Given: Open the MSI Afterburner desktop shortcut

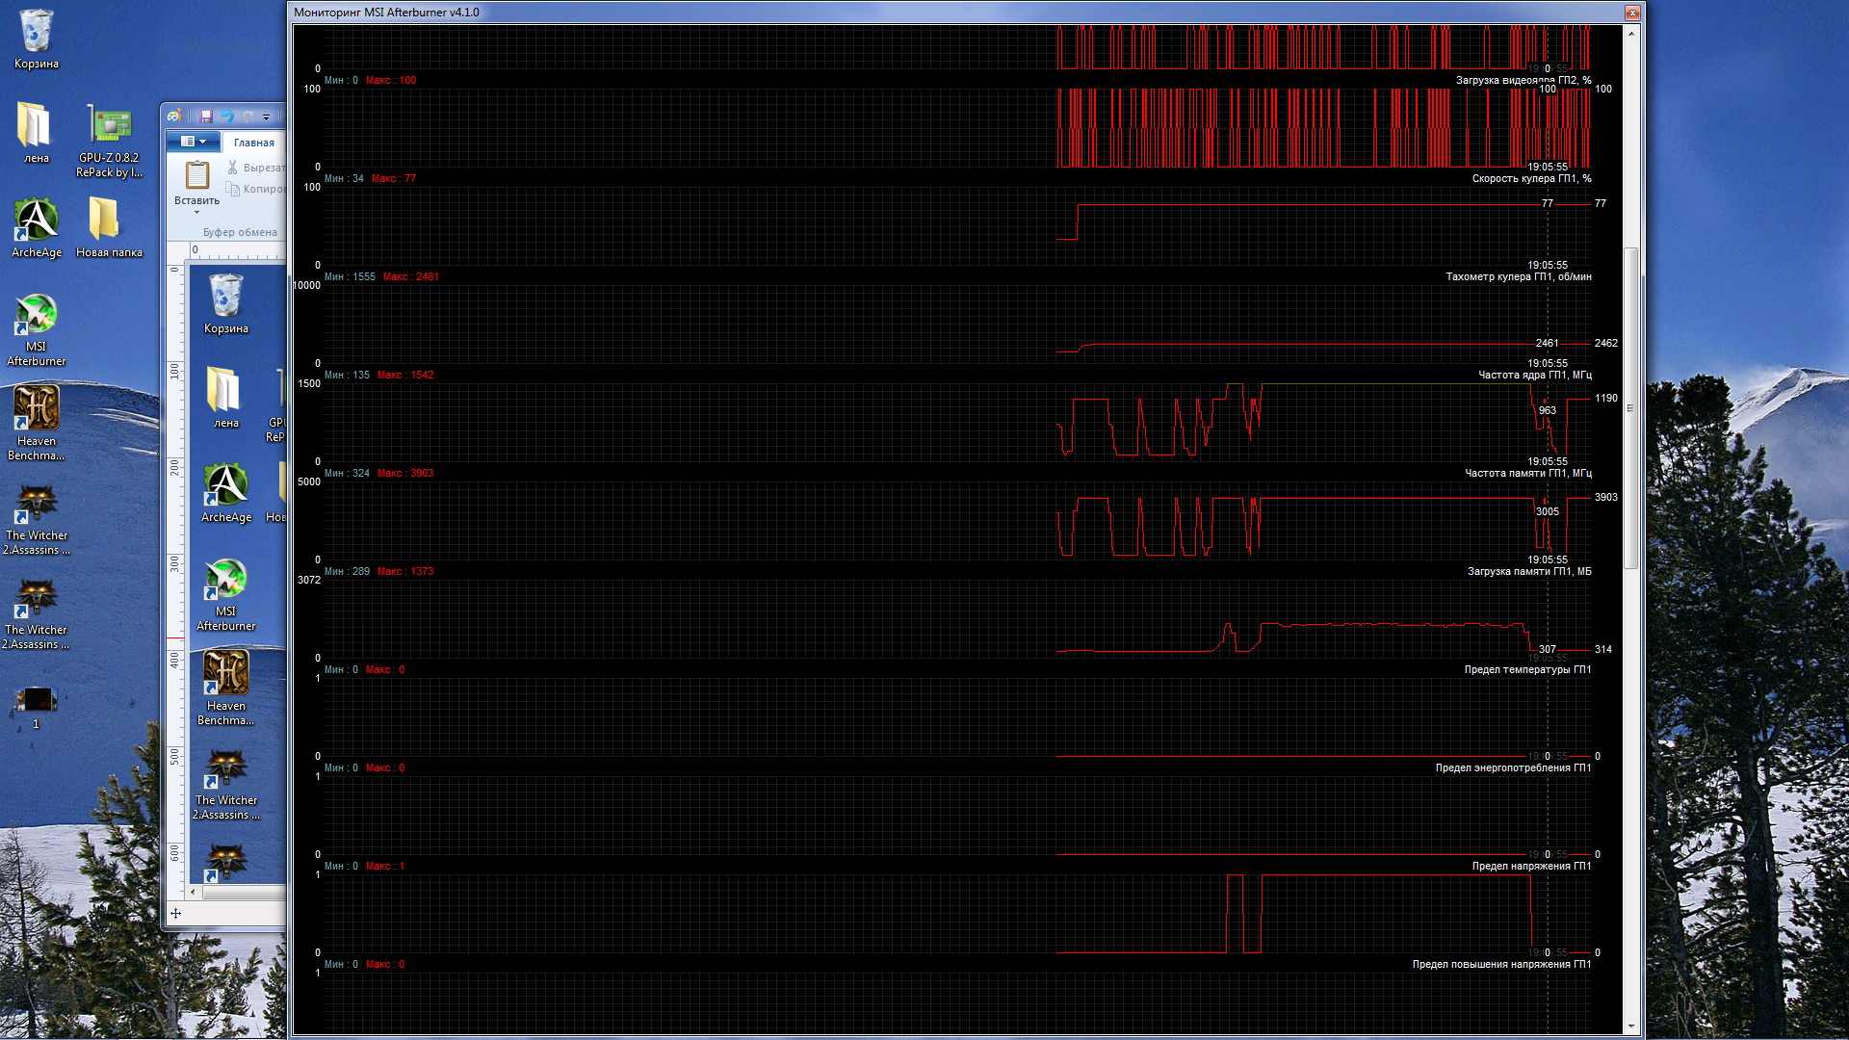Looking at the screenshot, I should (x=36, y=315).
